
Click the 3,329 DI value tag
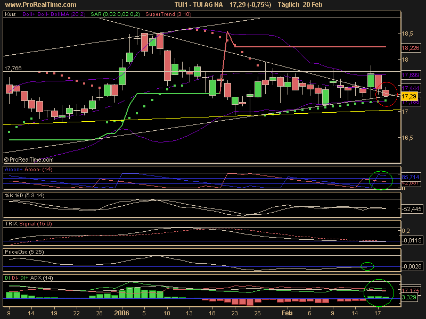(409, 297)
